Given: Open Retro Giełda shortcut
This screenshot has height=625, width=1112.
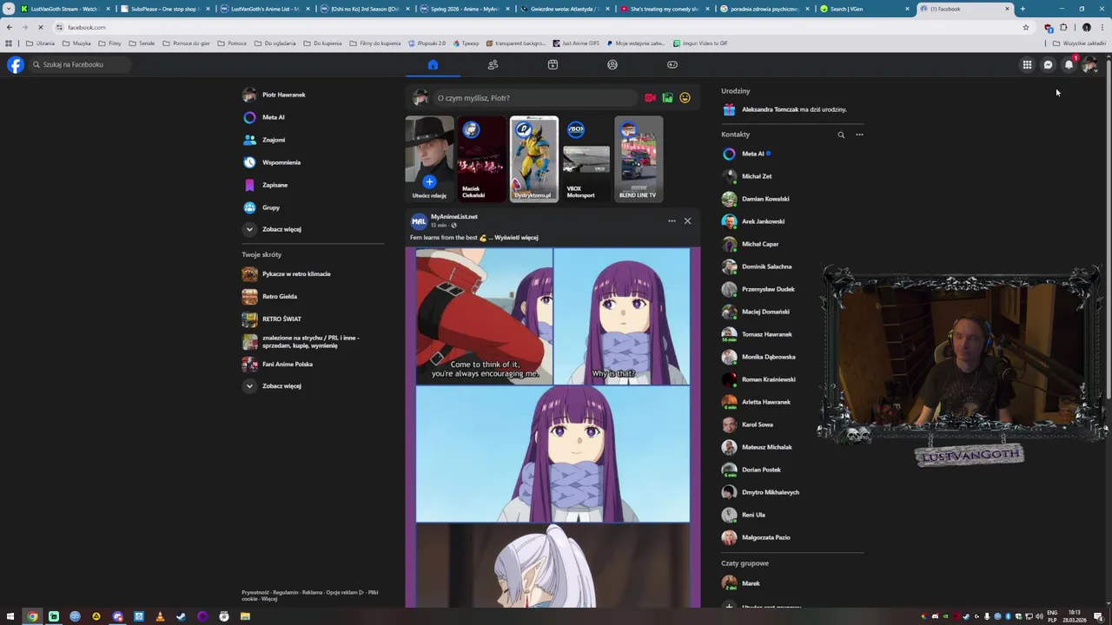Looking at the screenshot, I should pyautogui.click(x=313, y=296).
